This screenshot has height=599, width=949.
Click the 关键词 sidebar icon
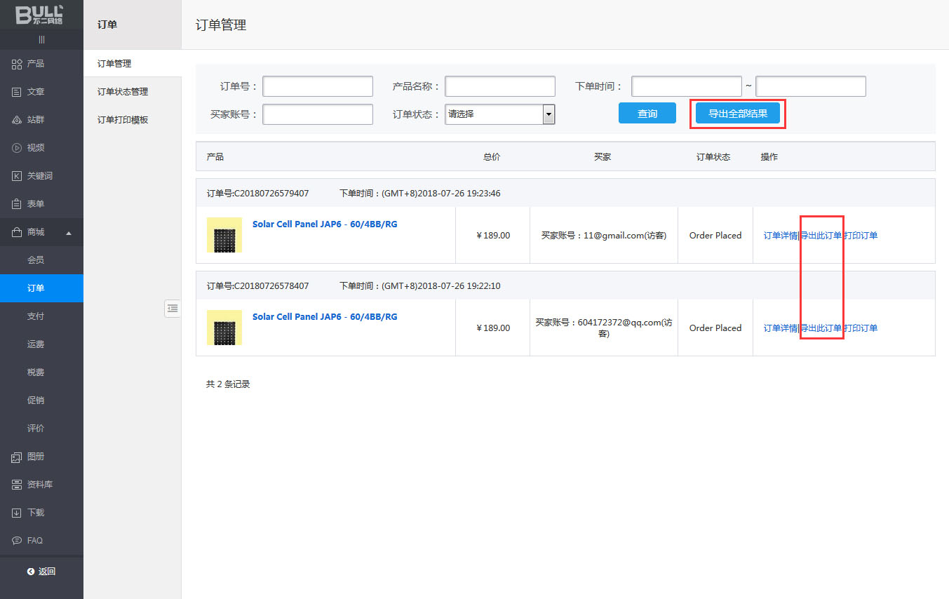(x=17, y=176)
